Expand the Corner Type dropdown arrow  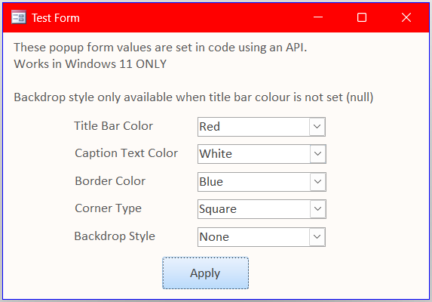click(x=317, y=209)
